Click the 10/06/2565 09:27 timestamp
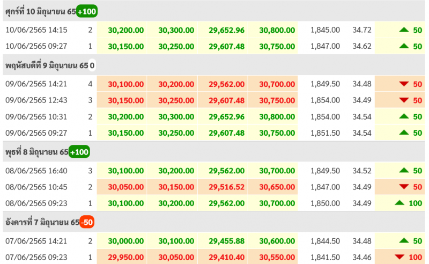This screenshot has width=429, height=264. [x=36, y=46]
